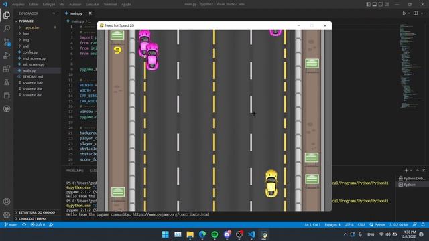Open end_screen.py in the explorer
429x241 pixels.
(x=34, y=58)
